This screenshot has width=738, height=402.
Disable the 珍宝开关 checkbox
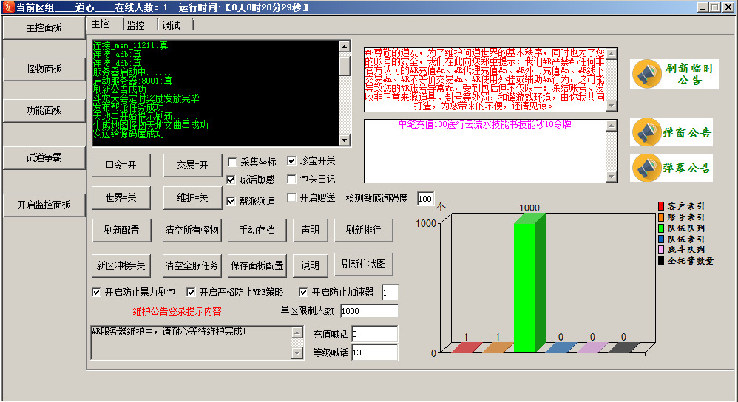point(291,160)
